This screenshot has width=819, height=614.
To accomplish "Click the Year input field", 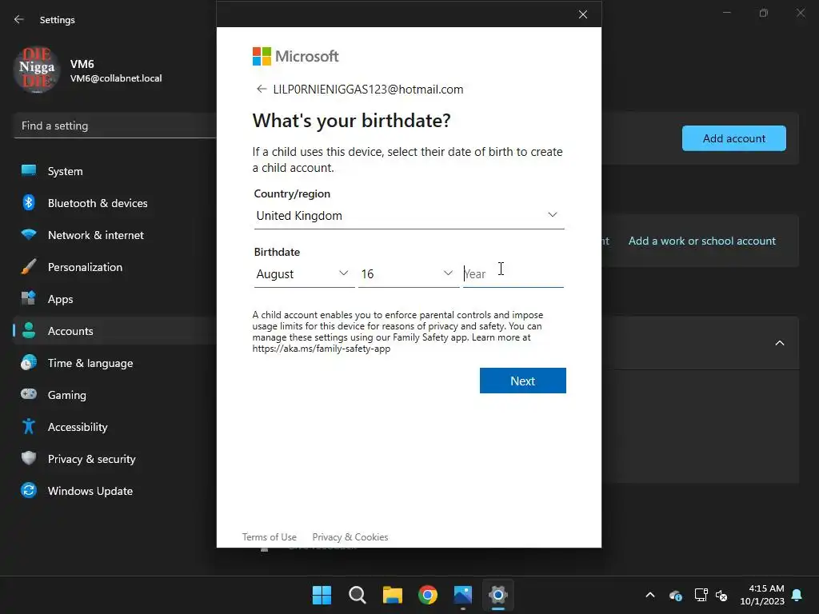I will click(513, 274).
